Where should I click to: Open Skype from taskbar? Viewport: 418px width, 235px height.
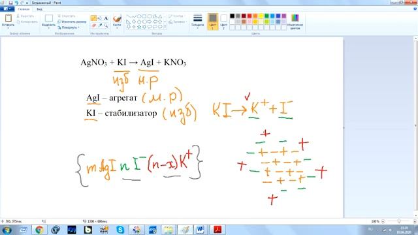120,229
